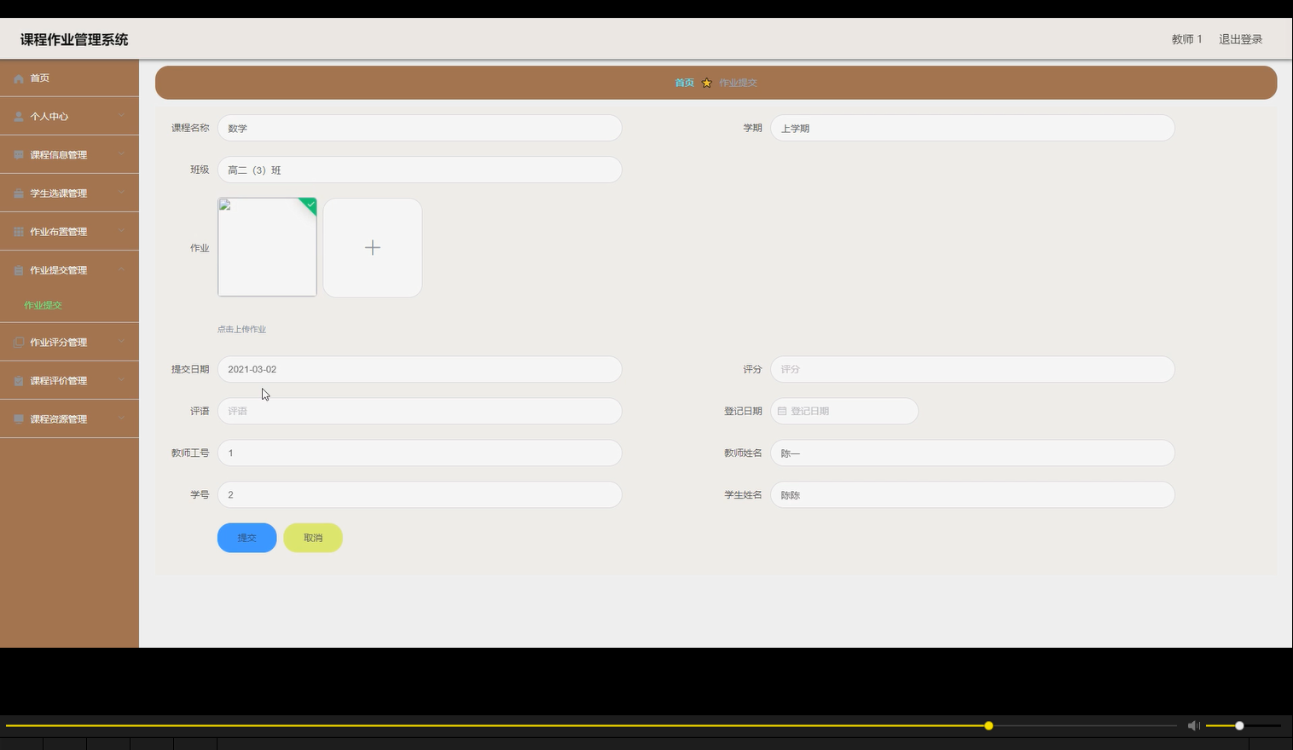Viewport: 1293px width, 750px height.
Task: Click the 点击上传作业 hint text
Action: [241, 329]
